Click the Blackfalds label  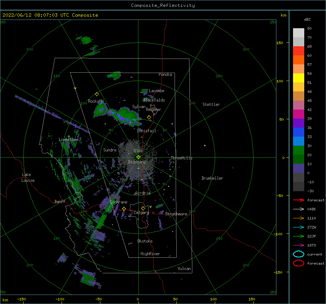(x=154, y=100)
